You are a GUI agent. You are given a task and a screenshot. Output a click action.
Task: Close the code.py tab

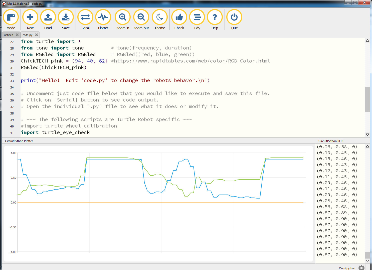point(37,35)
